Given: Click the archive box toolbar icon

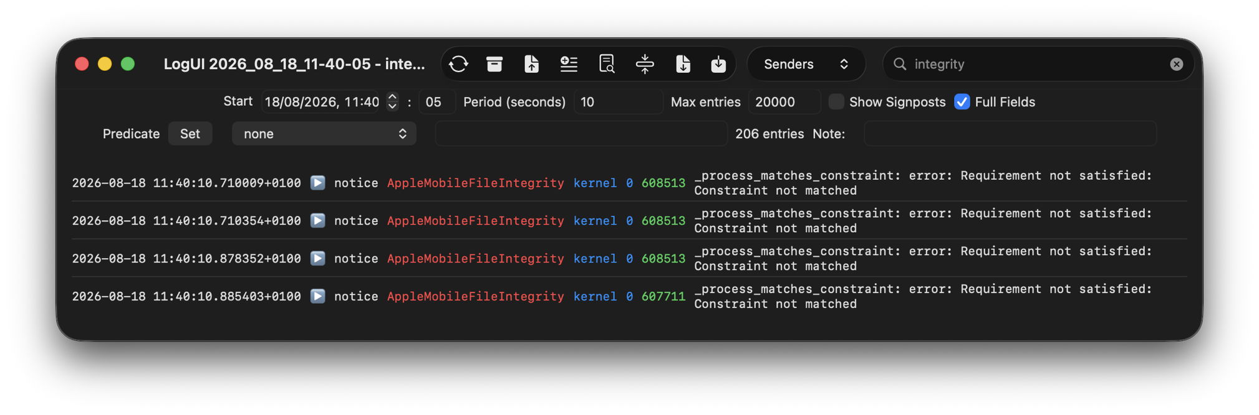Looking at the screenshot, I should tap(494, 64).
